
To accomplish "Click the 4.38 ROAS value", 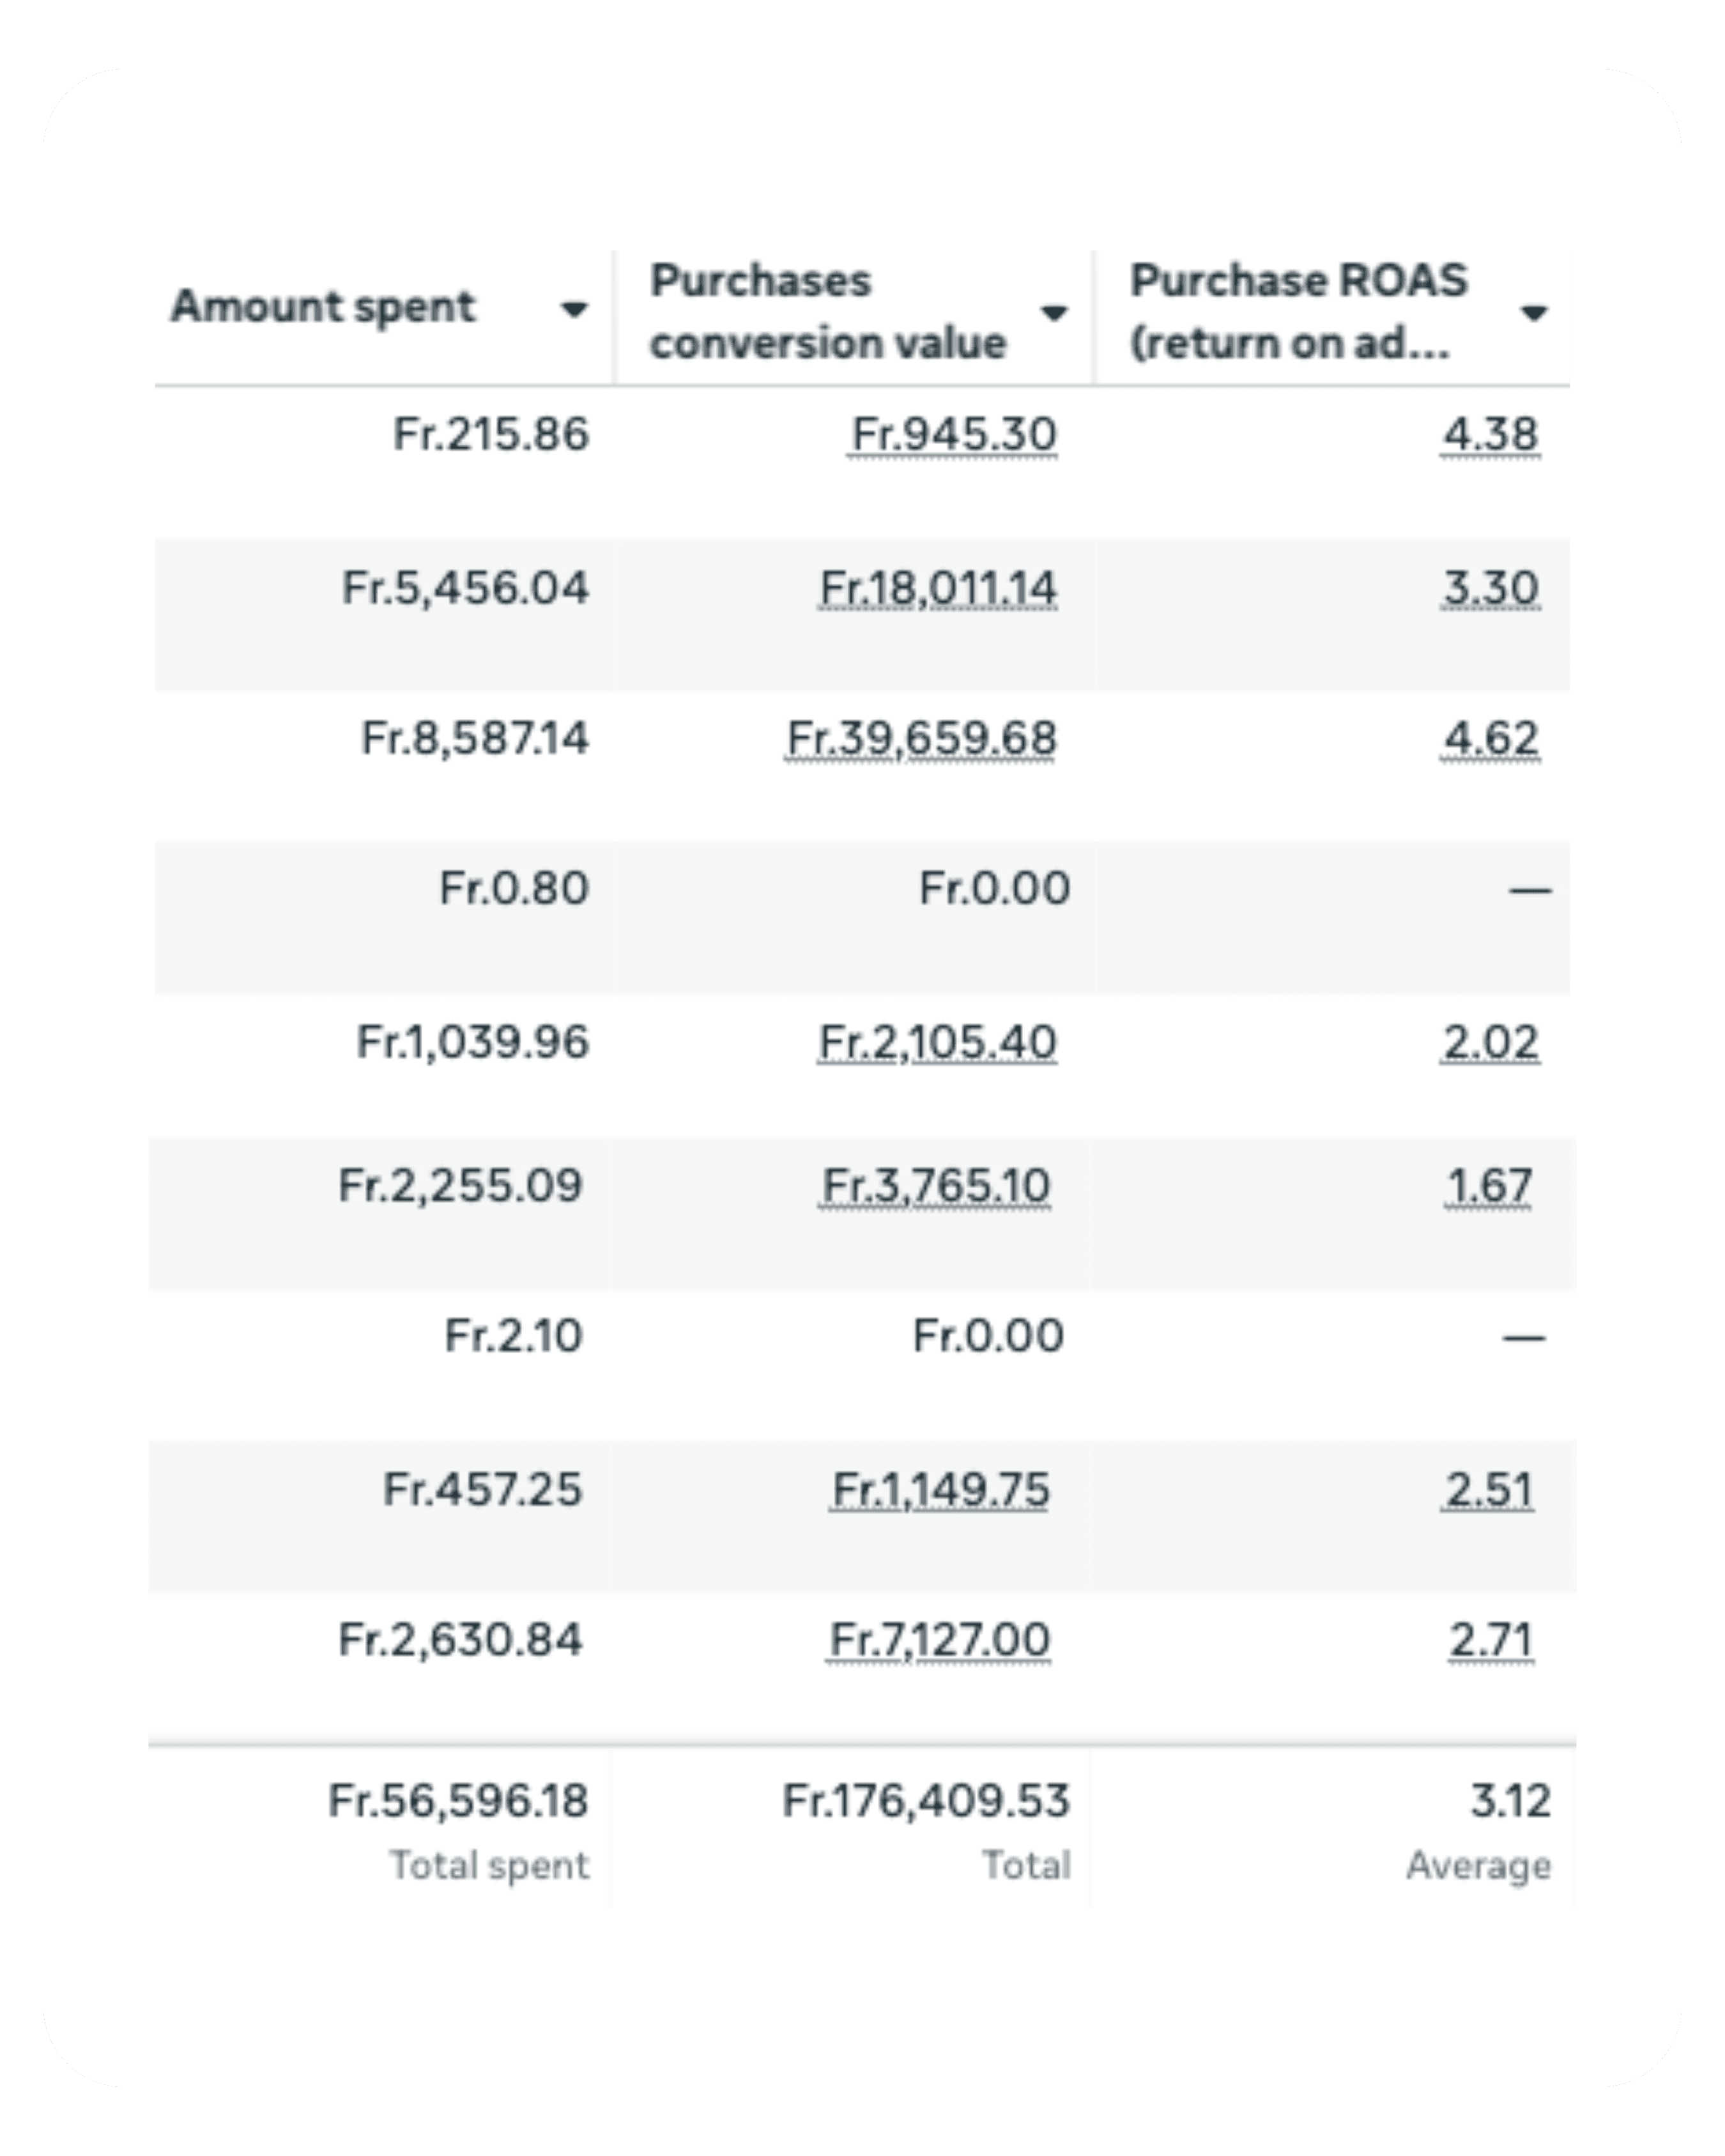I will 1490,435.
